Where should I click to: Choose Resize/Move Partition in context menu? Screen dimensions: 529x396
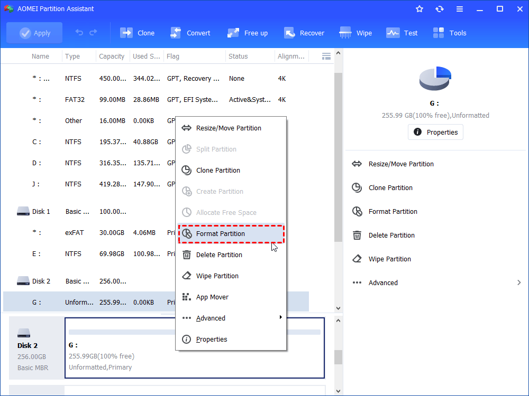(231, 128)
